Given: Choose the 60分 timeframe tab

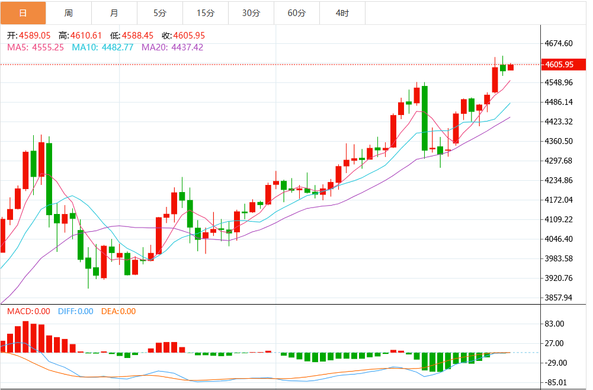Looking at the screenshot, I should click(297, 12).
